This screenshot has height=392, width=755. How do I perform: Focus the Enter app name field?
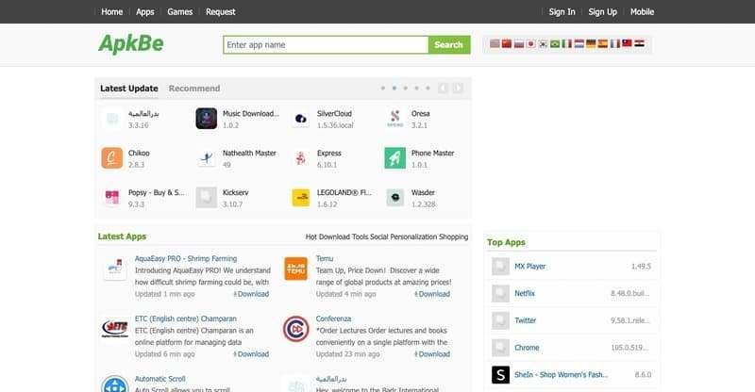coord(326,44)
